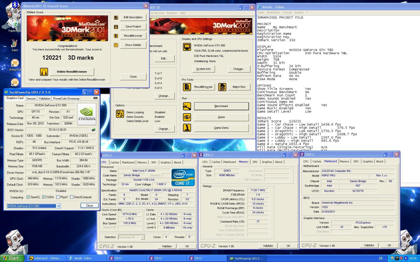Click Change button under Options in 3DMark
This screenshot has width=420, height=262.
coord(164,129)
